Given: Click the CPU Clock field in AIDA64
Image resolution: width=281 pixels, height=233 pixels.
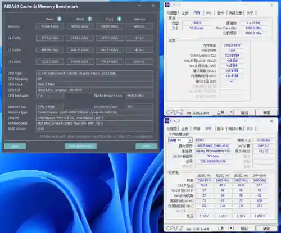Looking at the screenshot, I should (94, 84).
